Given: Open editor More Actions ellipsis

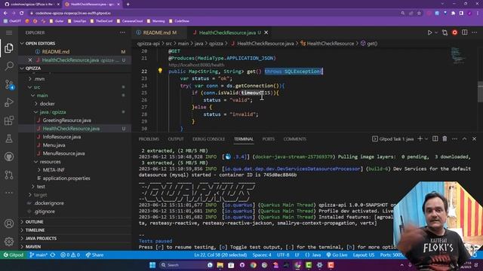Looking at the screenshot, I should (475, 32).
